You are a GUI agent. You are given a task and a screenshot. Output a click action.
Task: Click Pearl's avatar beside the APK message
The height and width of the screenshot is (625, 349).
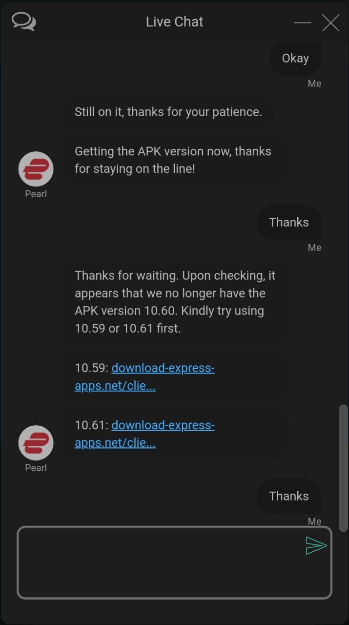pos(36,169)
